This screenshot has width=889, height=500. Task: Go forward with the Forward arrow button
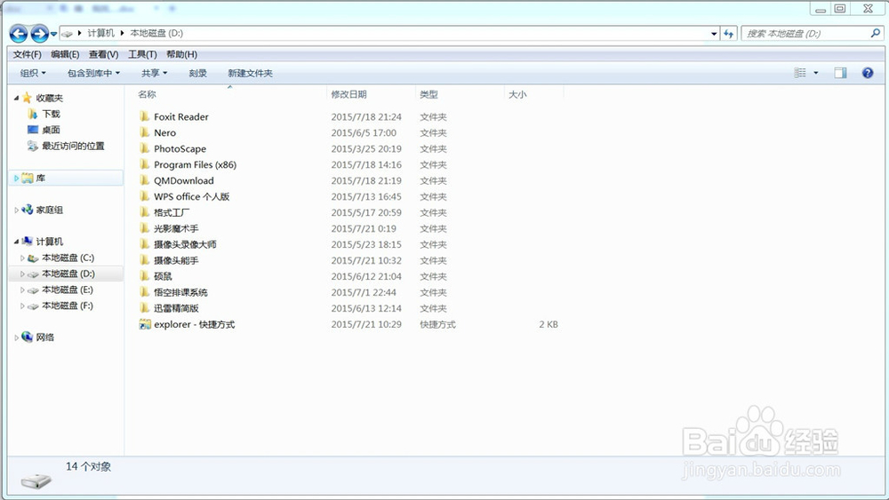click(x=39, y=34)
